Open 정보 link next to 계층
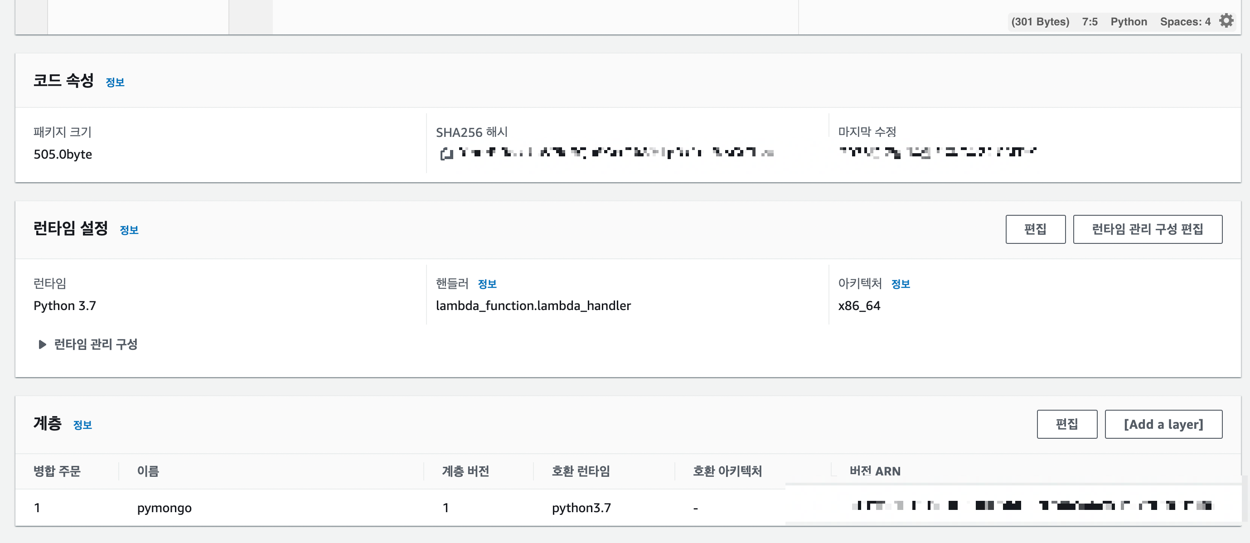This screenshot has height=543, width=1250. [x=82, y=425]
